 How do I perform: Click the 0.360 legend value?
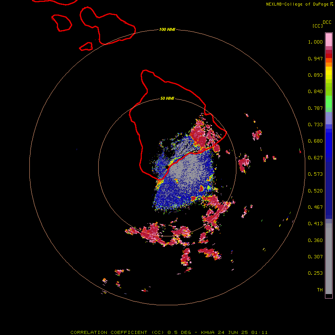(x=315, y=240)
